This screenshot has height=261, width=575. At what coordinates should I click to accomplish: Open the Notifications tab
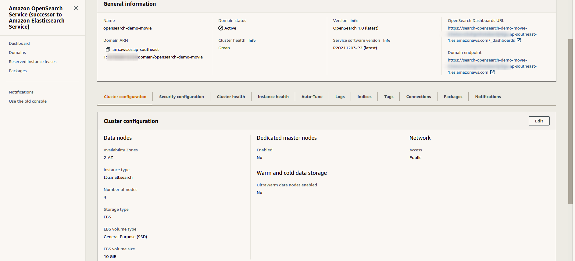488,97
